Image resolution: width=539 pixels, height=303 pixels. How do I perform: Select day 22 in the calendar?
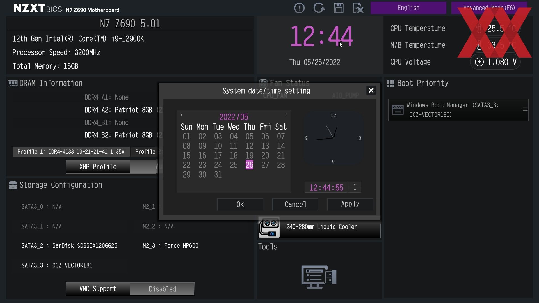point(186,165)
